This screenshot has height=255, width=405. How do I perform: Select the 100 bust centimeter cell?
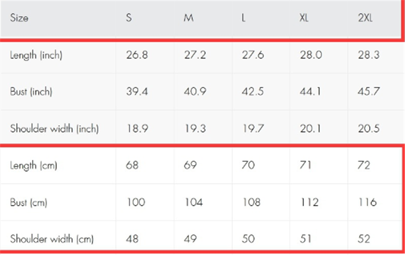(136, 202)
